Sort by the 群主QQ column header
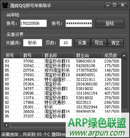This screenshot has height=138, width=130. 88,55
